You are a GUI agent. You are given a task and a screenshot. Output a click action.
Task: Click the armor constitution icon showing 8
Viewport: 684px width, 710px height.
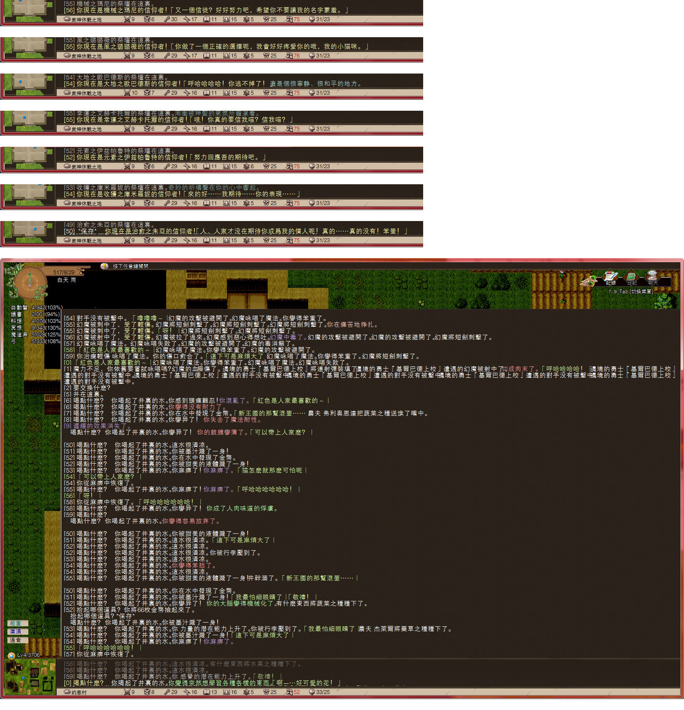point(147,692)
